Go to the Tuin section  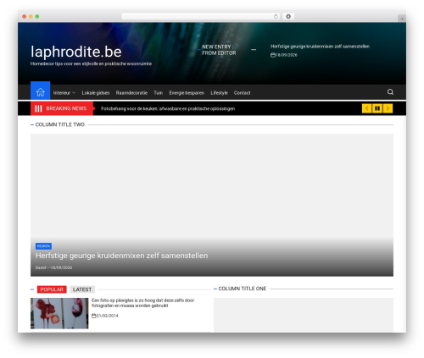pyautogui.click(x=158, y=93)
